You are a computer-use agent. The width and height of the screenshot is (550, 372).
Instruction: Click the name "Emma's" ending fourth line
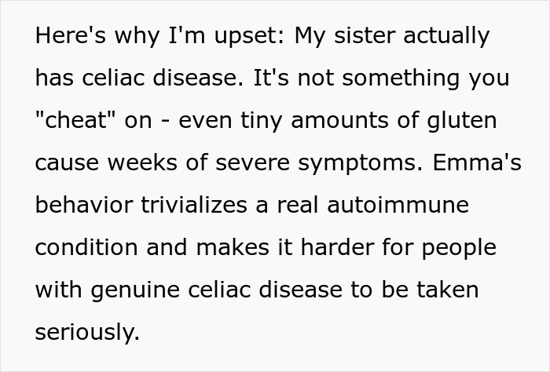click(x=477, y=162)
